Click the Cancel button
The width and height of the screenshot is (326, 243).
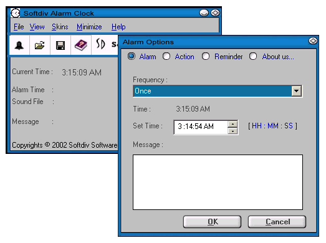tap(277, 222)
